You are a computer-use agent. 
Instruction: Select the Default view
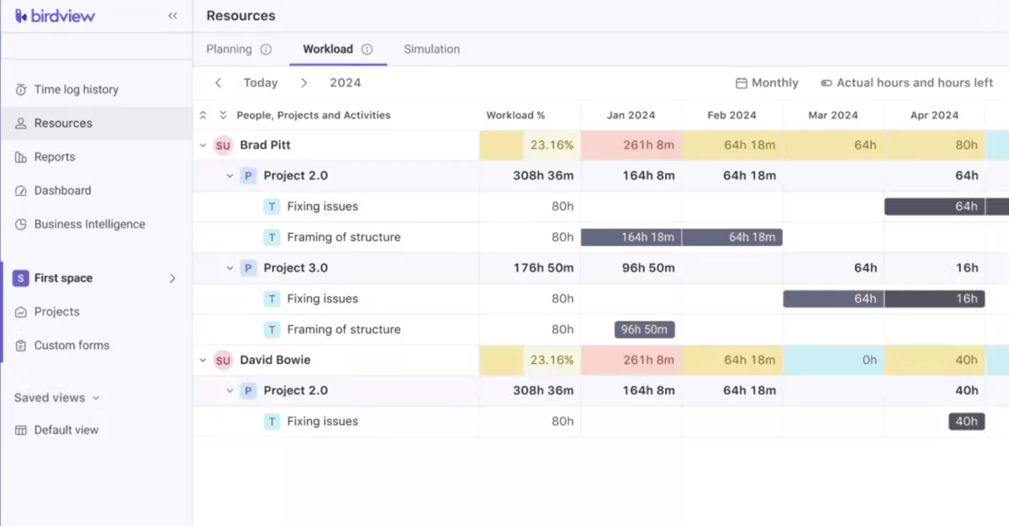[x=66, y=429]
